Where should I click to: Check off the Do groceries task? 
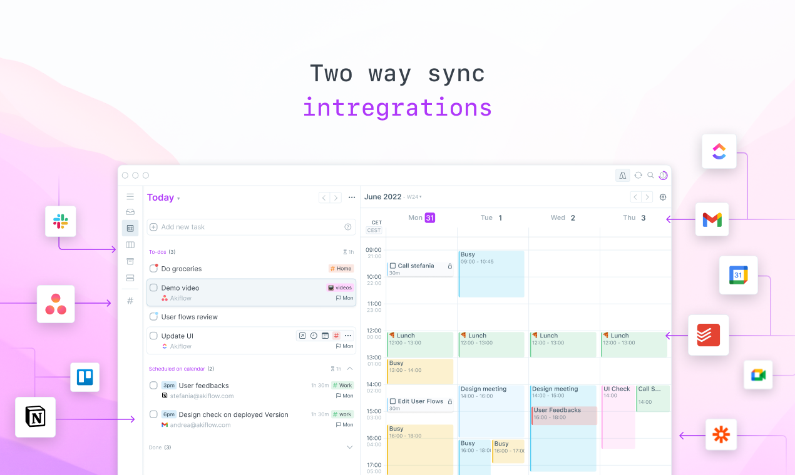point(153,268)
